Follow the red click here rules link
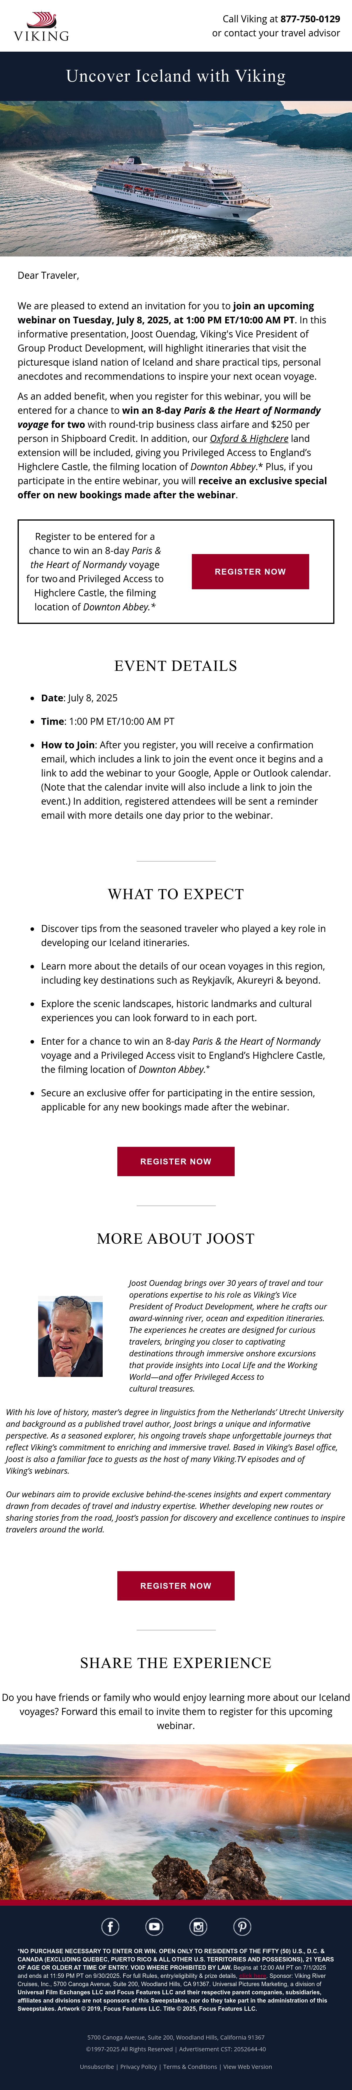This screenshot has height=2090, width=352. (252, 1976)
